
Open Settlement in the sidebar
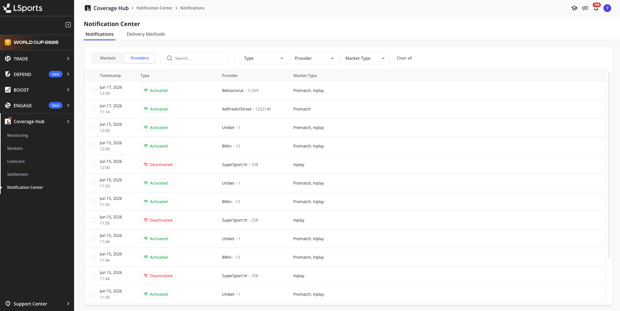[x=18, y=175]
